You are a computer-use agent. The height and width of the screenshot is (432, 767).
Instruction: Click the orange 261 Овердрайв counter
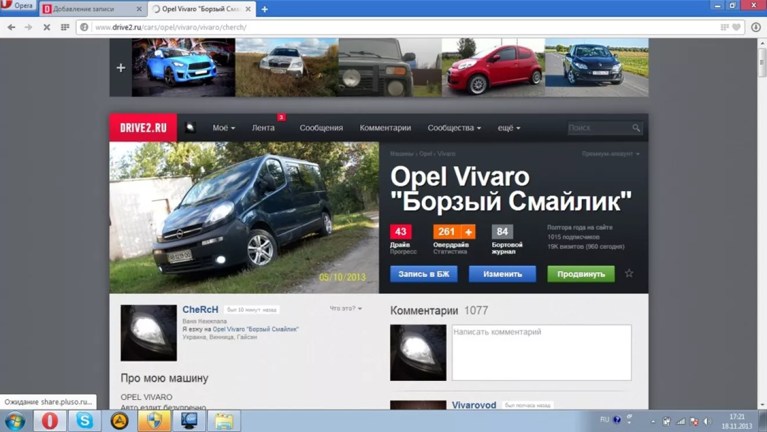point(447,232)
